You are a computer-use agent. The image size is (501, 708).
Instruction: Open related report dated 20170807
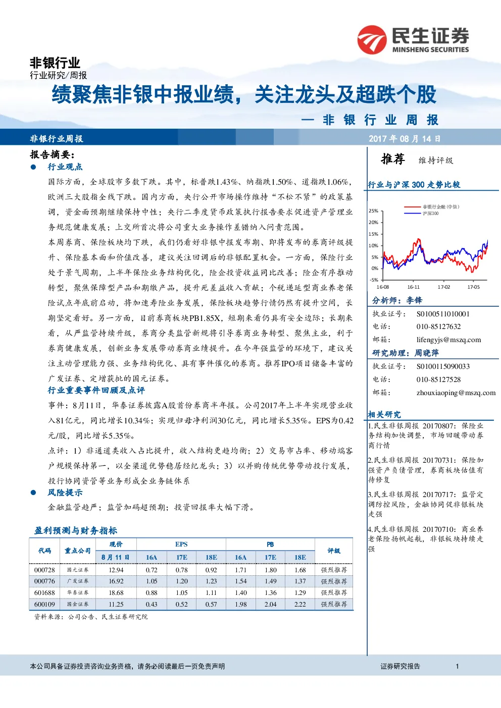[x=426, y=435]
